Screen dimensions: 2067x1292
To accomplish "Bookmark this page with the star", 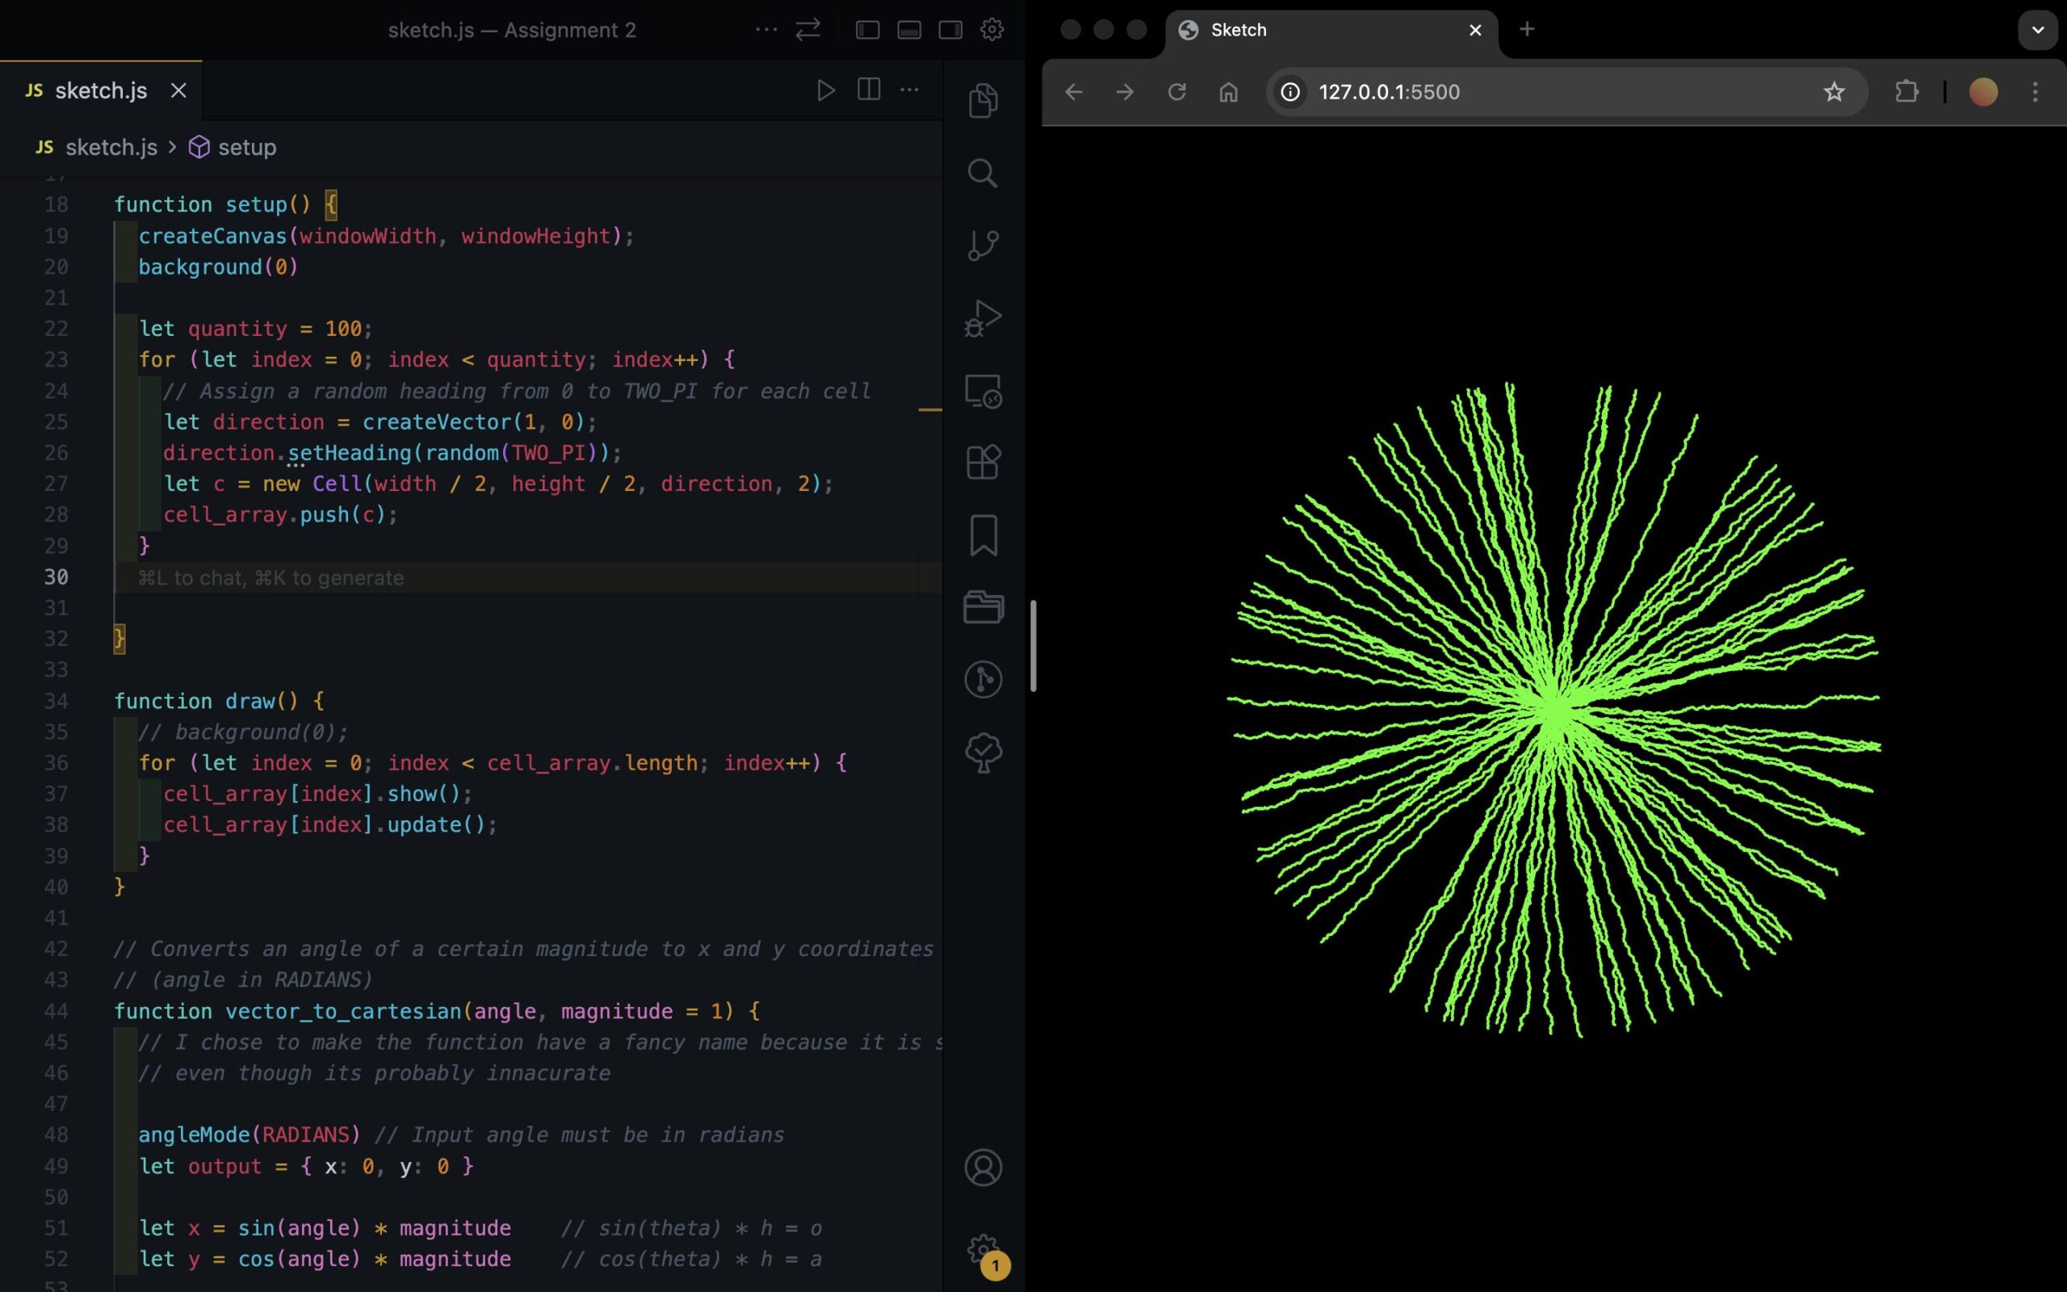I will (x=1834, y=92).
